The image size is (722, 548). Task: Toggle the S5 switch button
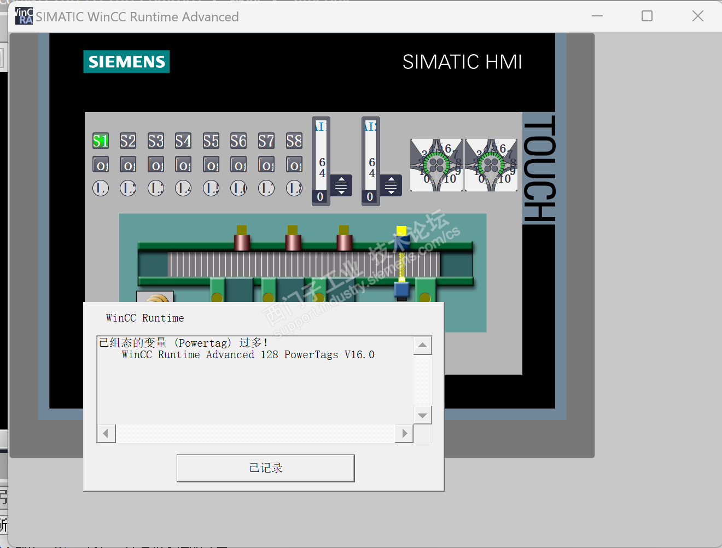coord(211,141)
